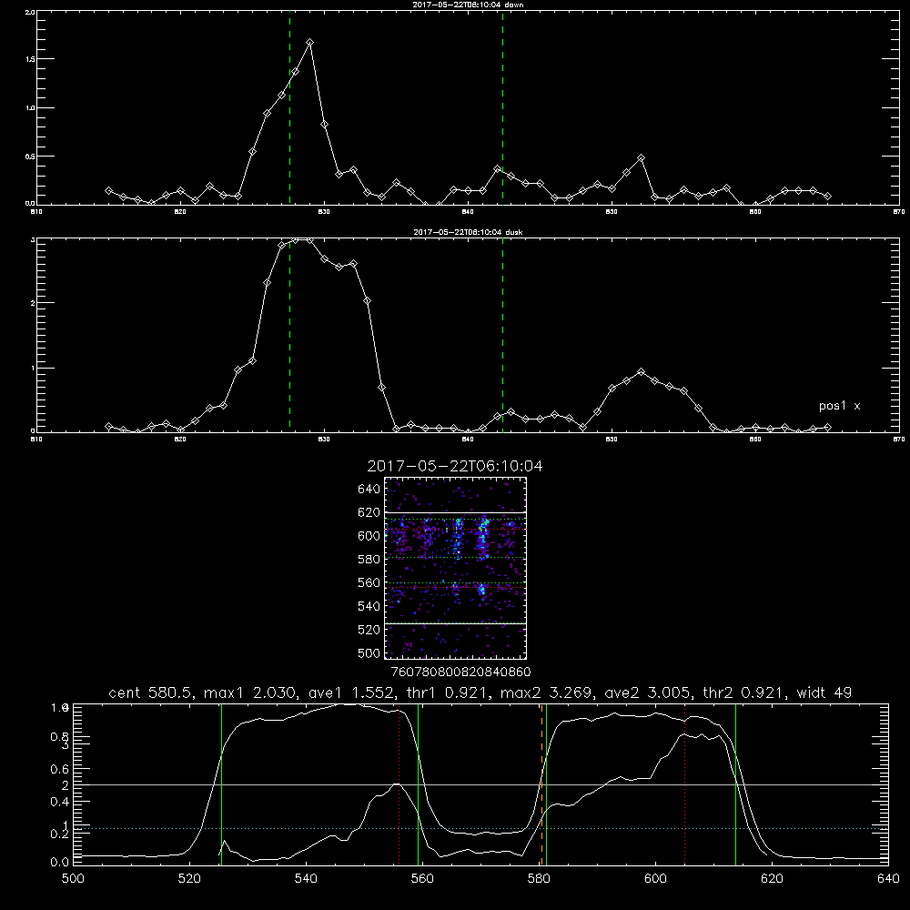910x910 pixels.
Task: Click dusk plot secondary peak near 852
Action: [x=641, y=371]
